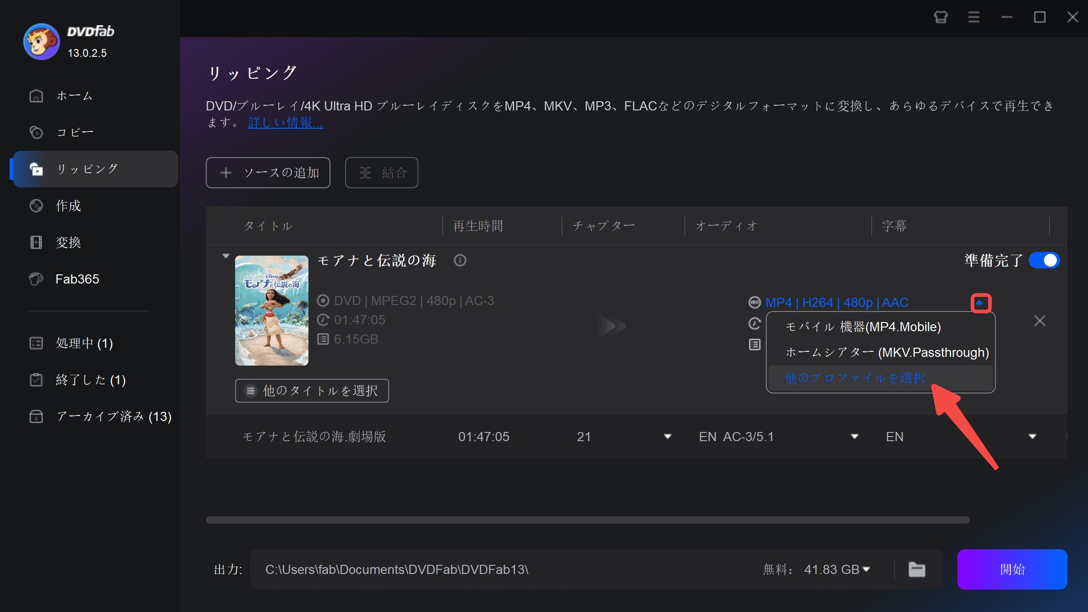Click the movie title モアナと伝説の海
Screen dimensions: 1088x612
pyautogui.click(x=377, y=260)
